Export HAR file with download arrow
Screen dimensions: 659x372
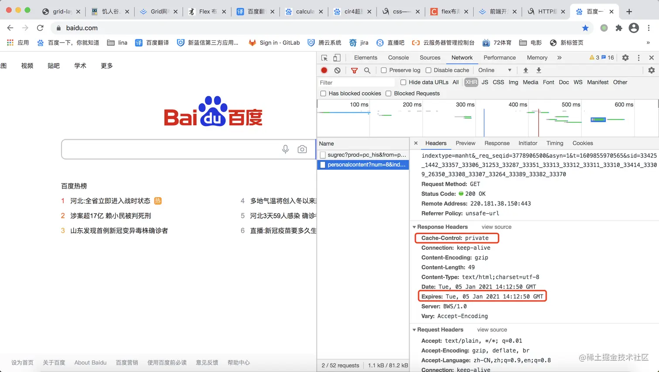click(x=539, y=70)
